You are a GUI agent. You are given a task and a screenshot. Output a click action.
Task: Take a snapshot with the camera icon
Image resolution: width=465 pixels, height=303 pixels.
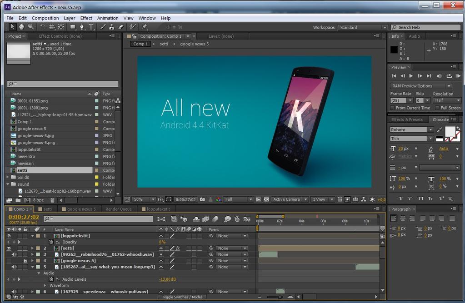(x=202, y=199)
